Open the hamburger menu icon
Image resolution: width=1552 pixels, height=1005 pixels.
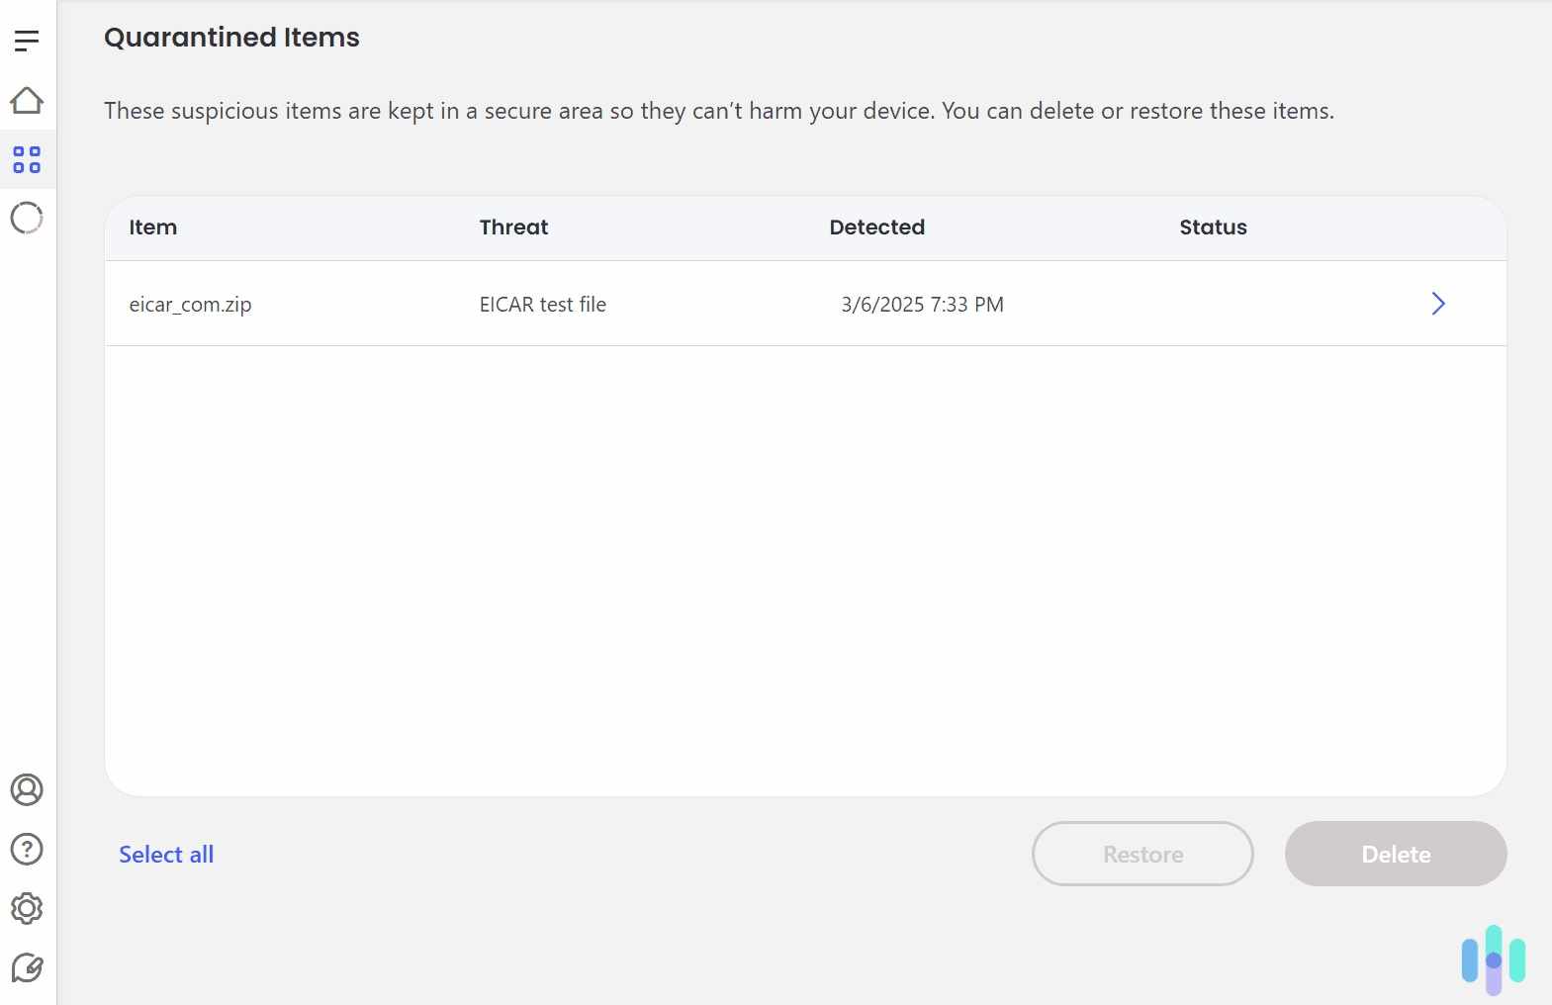click(27, 41)
